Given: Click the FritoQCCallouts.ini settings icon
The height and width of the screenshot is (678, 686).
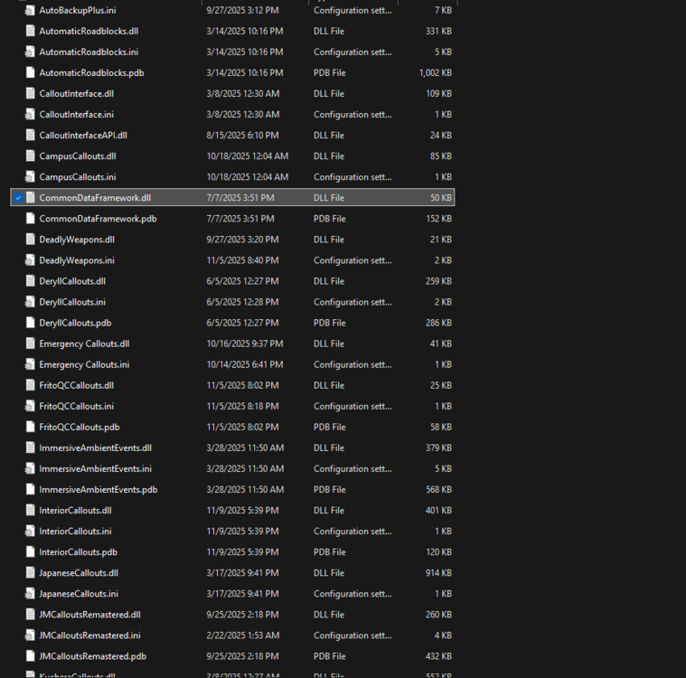Looking at the screenshot, I should point(30,406).
